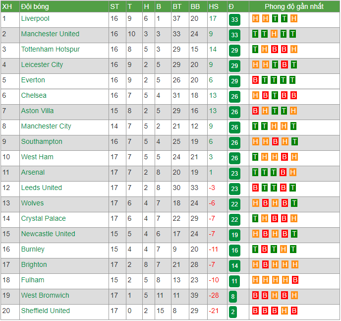Click Liverpool's green 33 points badge
The height and width of the screenshot is (321, 341).
tap(234, 20)
